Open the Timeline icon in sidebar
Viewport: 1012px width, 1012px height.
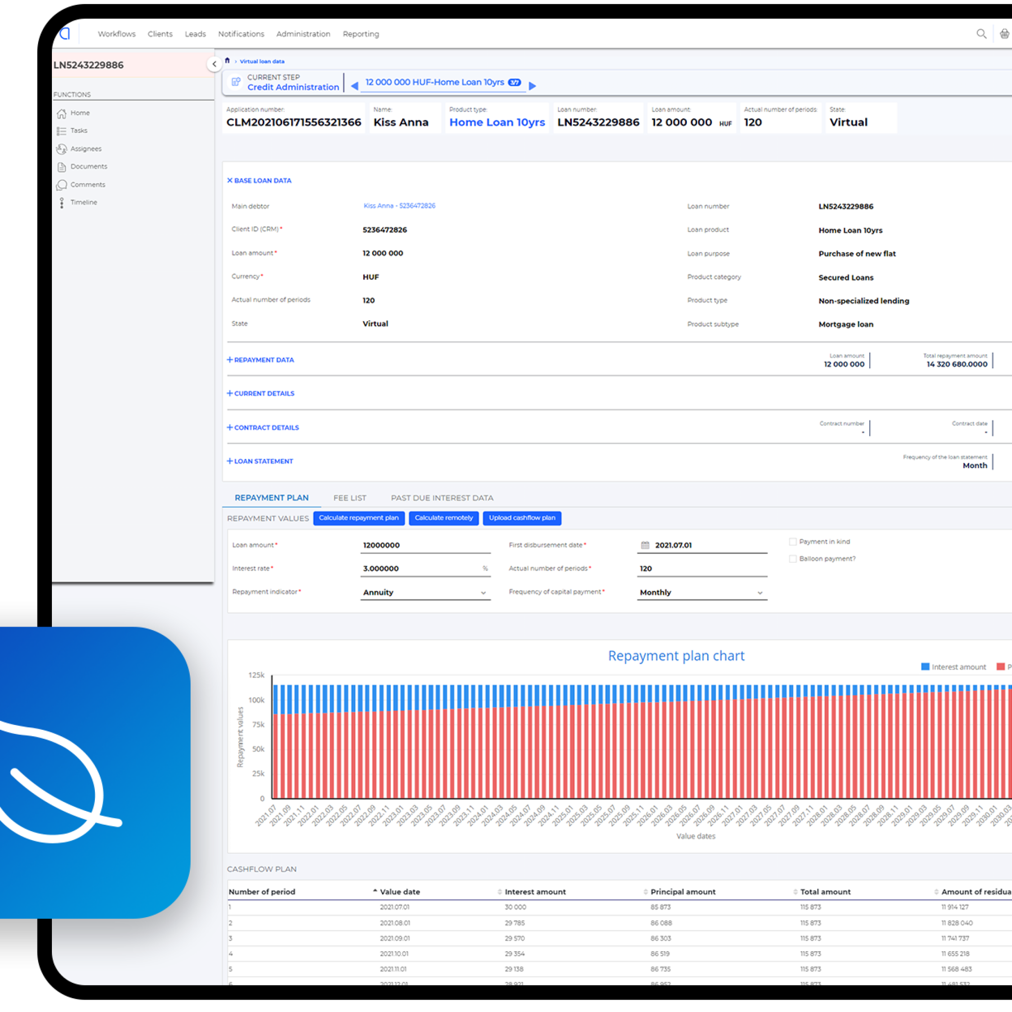coord(61,203)
